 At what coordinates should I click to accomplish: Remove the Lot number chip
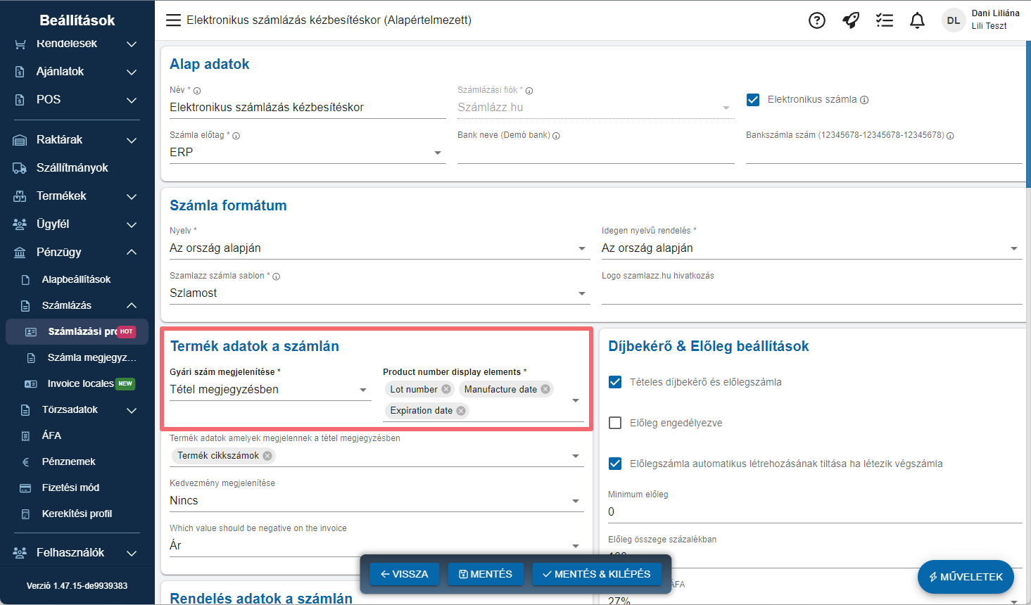(x=446, y=389)
